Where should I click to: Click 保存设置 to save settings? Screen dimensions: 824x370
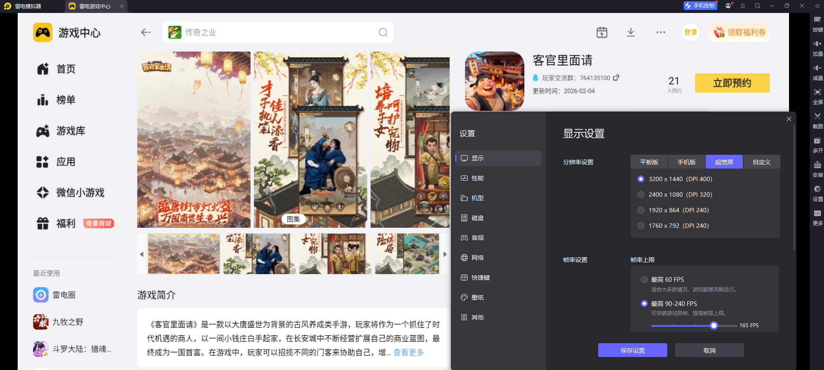click(x=633, y=350)
